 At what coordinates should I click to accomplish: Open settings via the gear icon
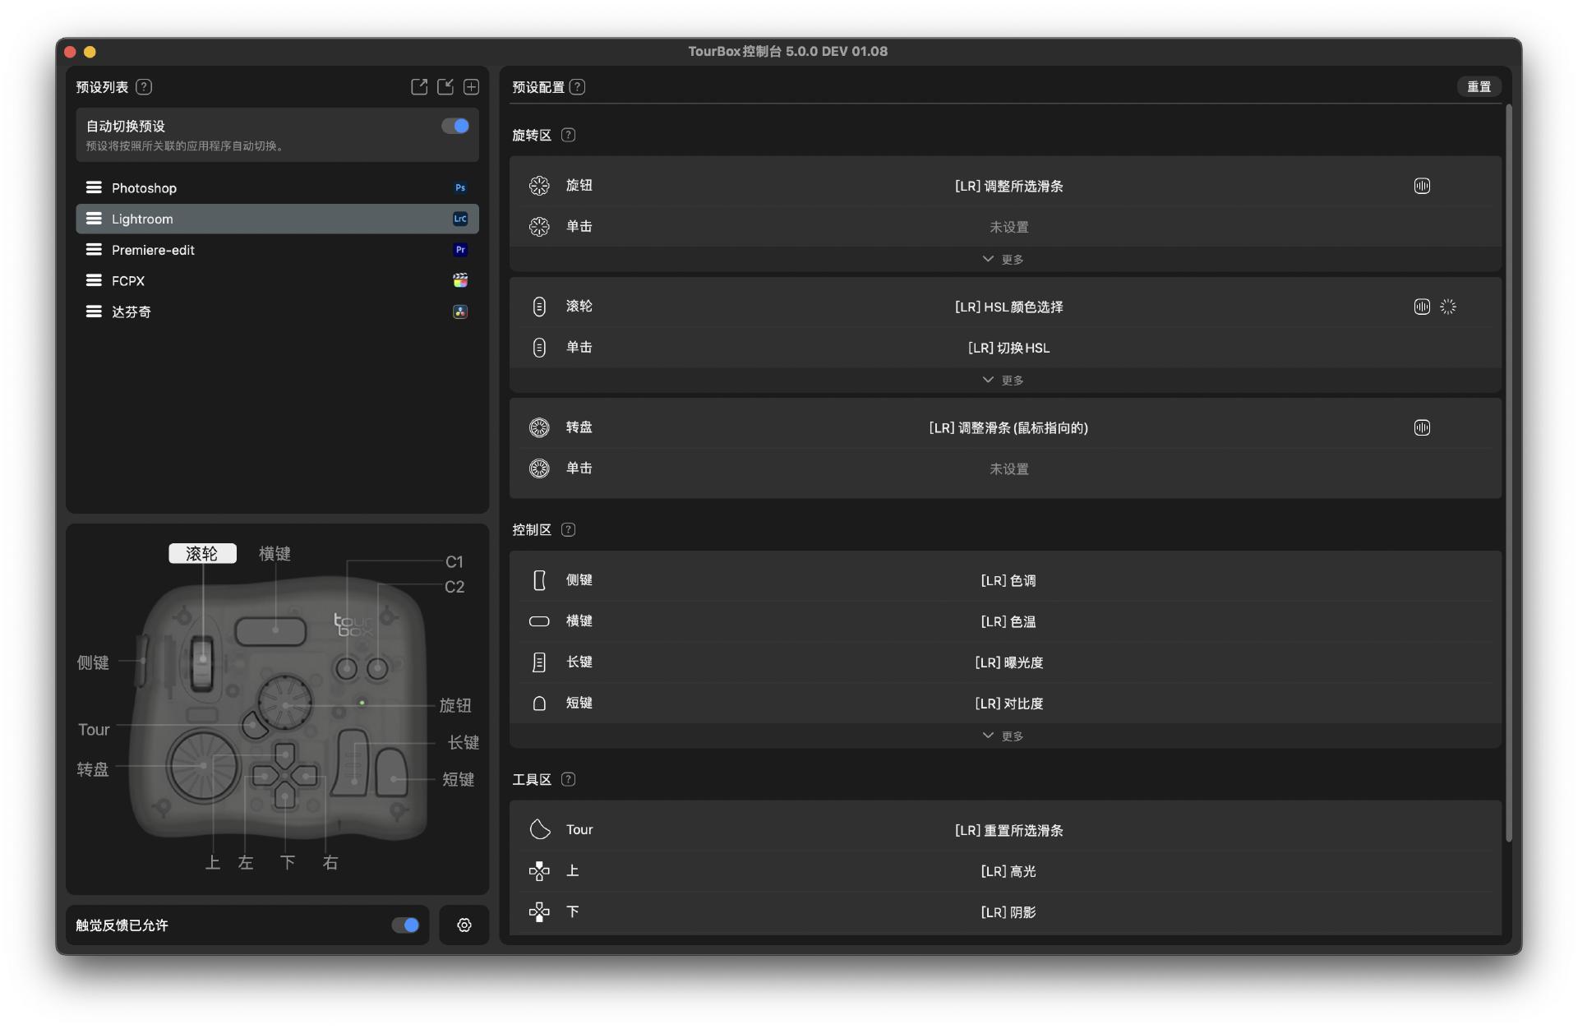pyautogui.click(x=464, y=925)
